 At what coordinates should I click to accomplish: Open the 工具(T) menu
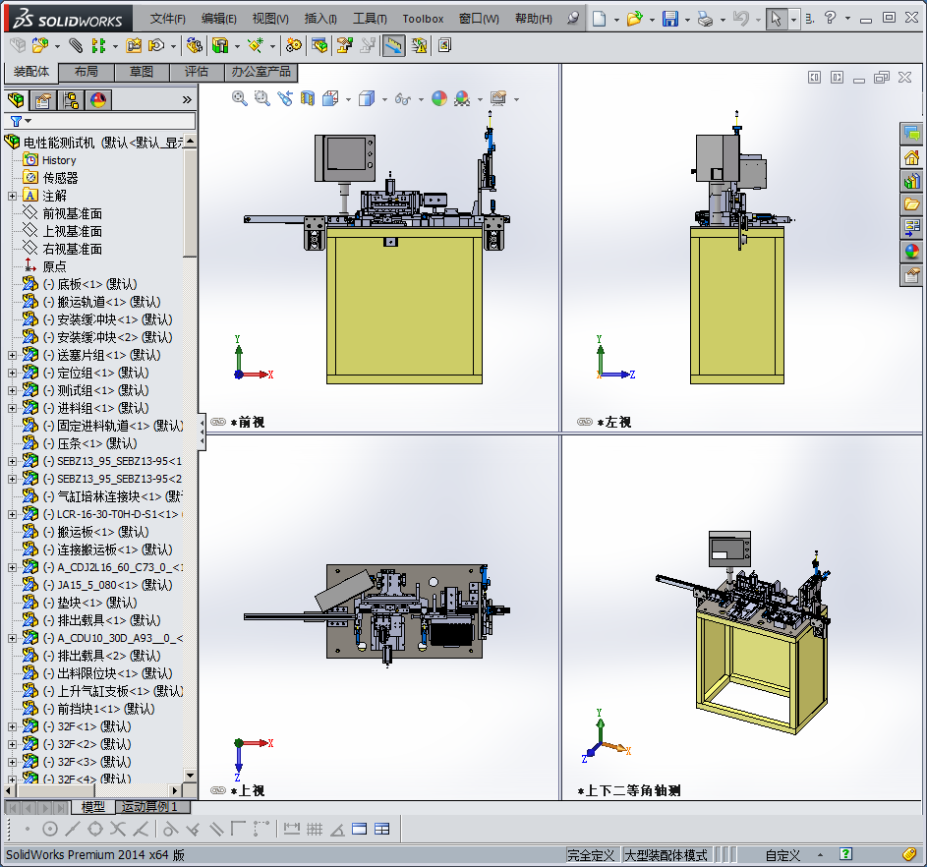click(370, 19)
